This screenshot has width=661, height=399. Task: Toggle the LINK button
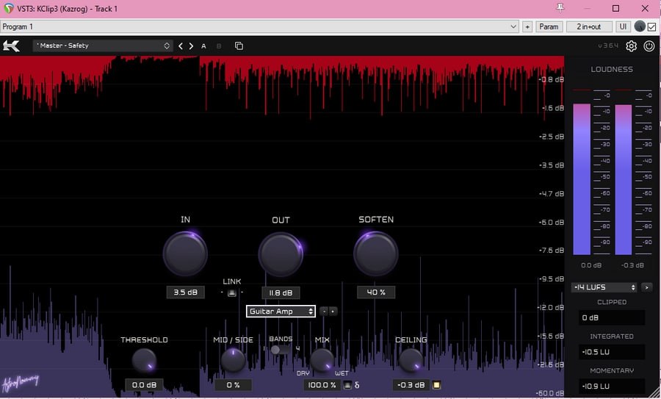pyautogui.click(x=232, y=292)
